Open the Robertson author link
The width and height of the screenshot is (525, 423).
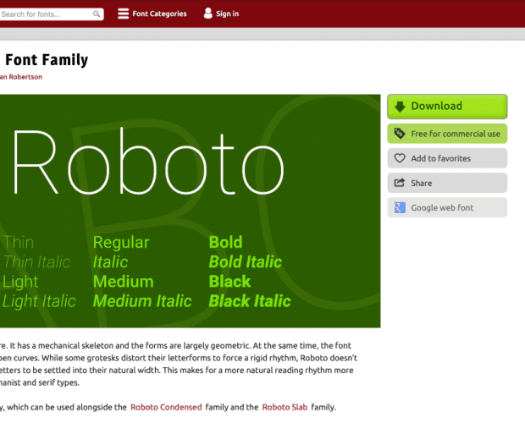21,77
